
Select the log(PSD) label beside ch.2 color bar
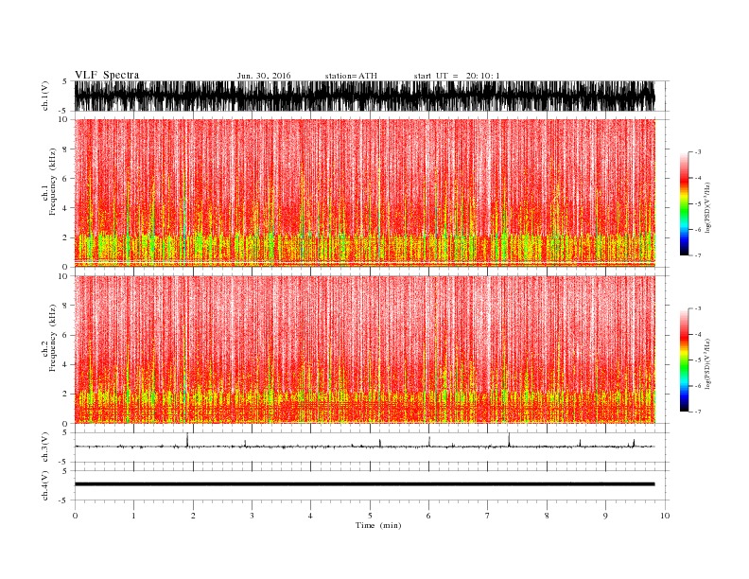[x=707, y=363]
